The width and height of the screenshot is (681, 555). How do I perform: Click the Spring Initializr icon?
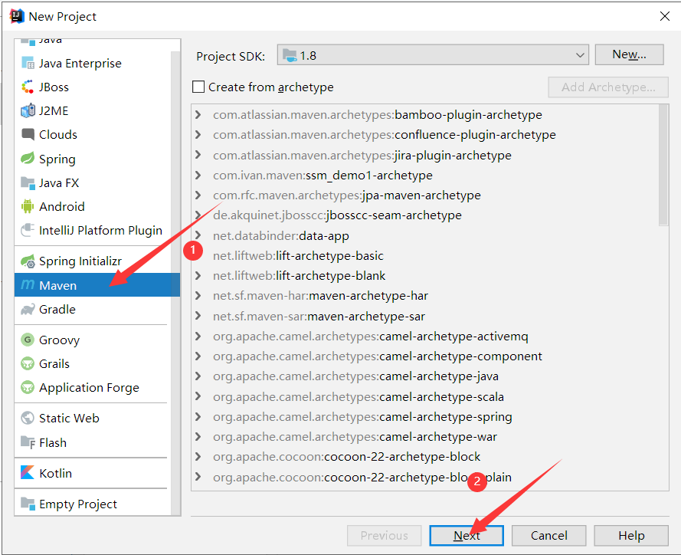click(x=28, y=261)
